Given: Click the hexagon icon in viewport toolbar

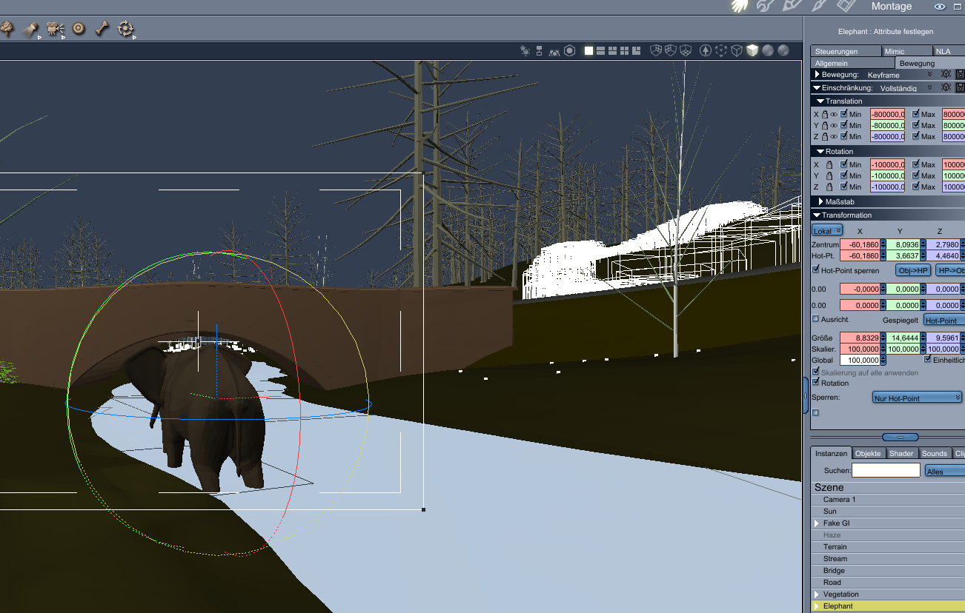Looking at the screenshot, I should (x=569, y=50).
